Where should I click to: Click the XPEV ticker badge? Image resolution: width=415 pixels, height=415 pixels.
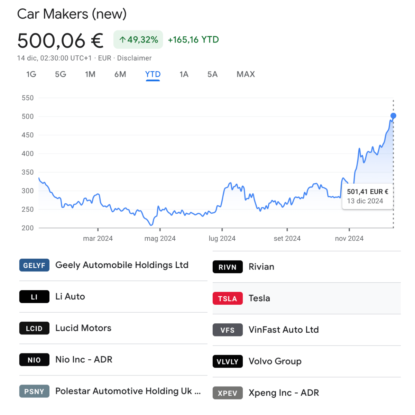coord(228,393)
